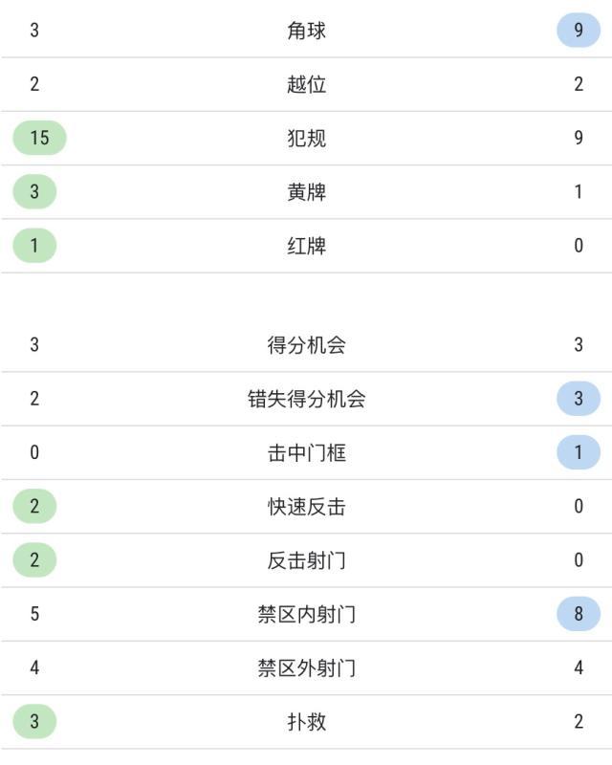The height and width of the screenshot is (765, 612).
Task: Click the green 15 badge for 犯规
Action: (39, 138)
